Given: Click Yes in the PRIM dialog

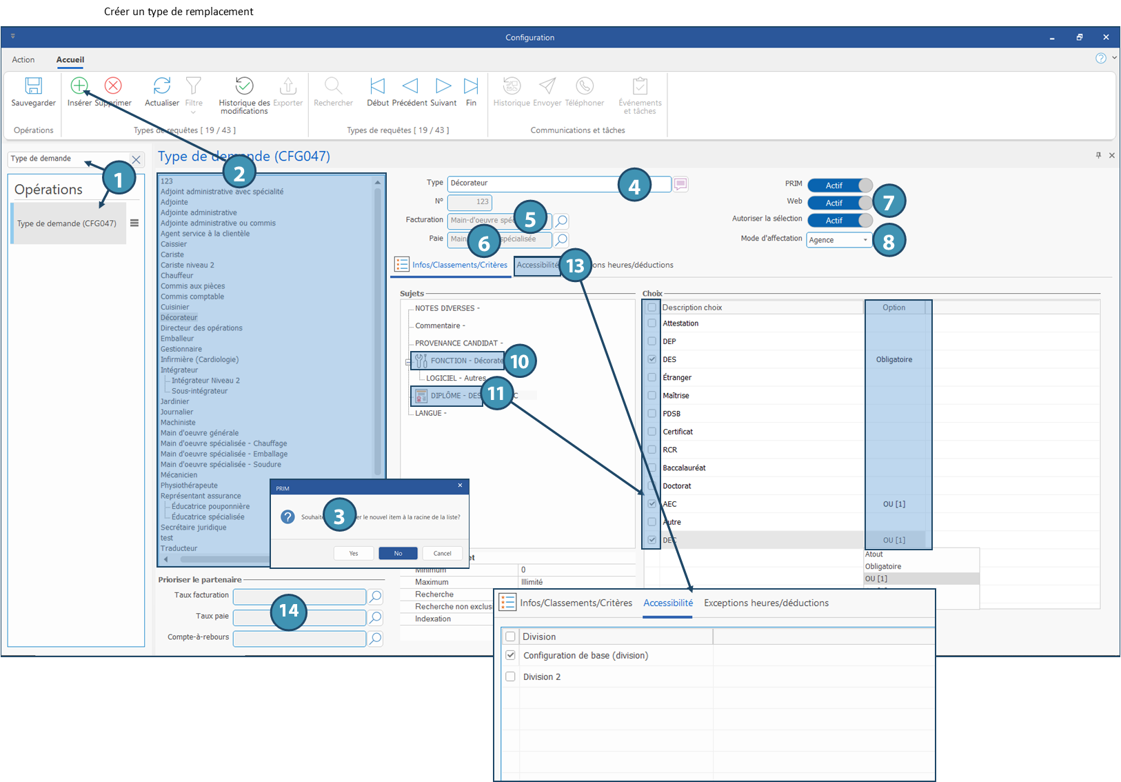Looking at the screenshot, I should tap(354, 553).
